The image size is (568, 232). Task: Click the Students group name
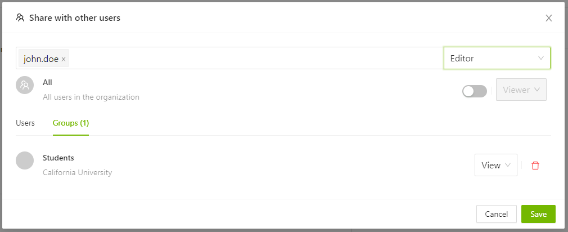[x=58, y=158]
